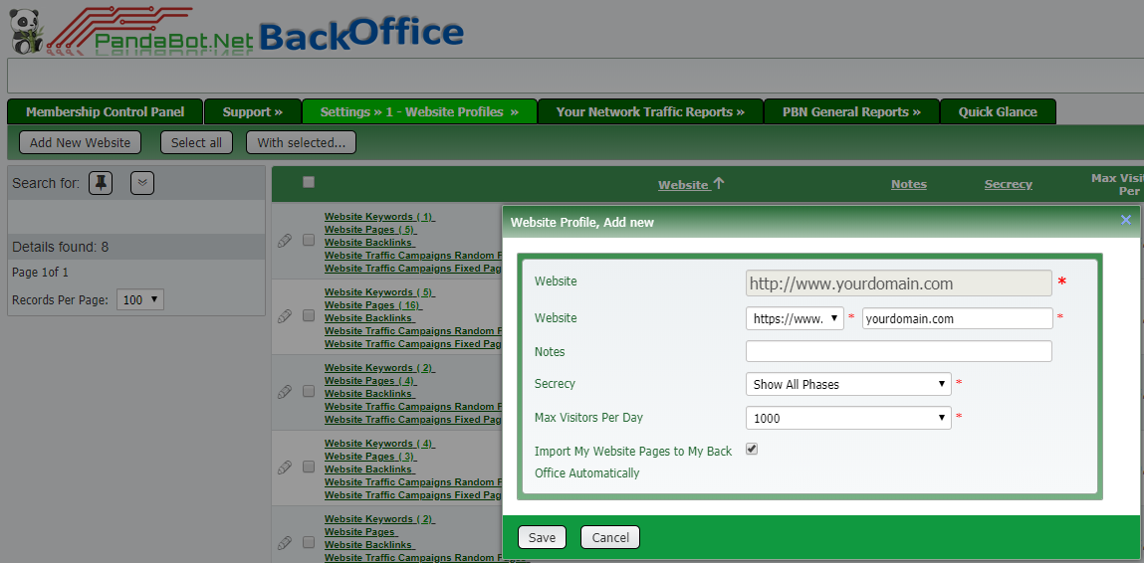Open the Your Network Traffic Reports tab
The width and height of the screenshot is (1144, 563).
point(650,111)
